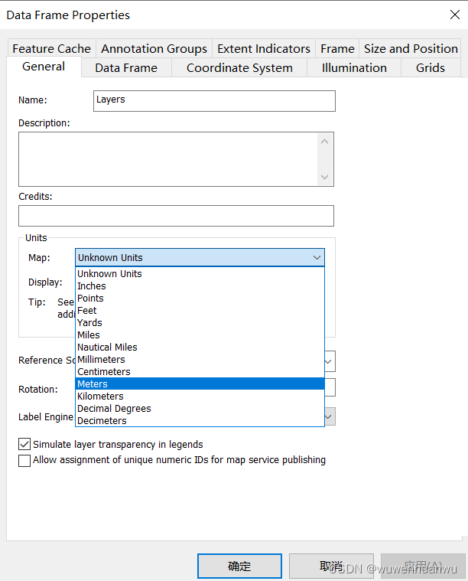Choose Feet in the units list
Image resolution: width=468 pixels, height=581 pixels.
tap(200, 311)
